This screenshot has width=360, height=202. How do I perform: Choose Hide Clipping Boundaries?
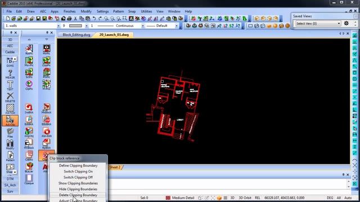click(x=78, y=189)
